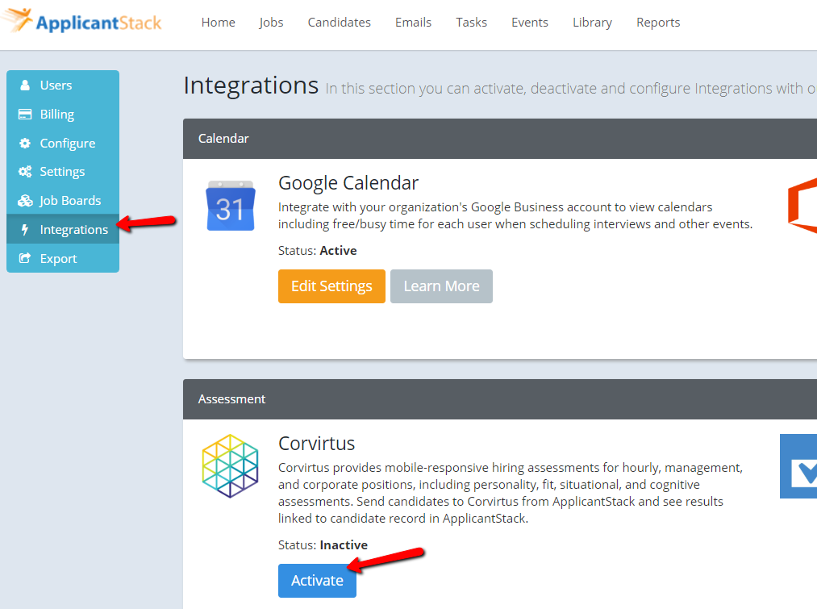Select the Corvirtus hexagon logo
The image size is (817, 609).
coord(230,466)
